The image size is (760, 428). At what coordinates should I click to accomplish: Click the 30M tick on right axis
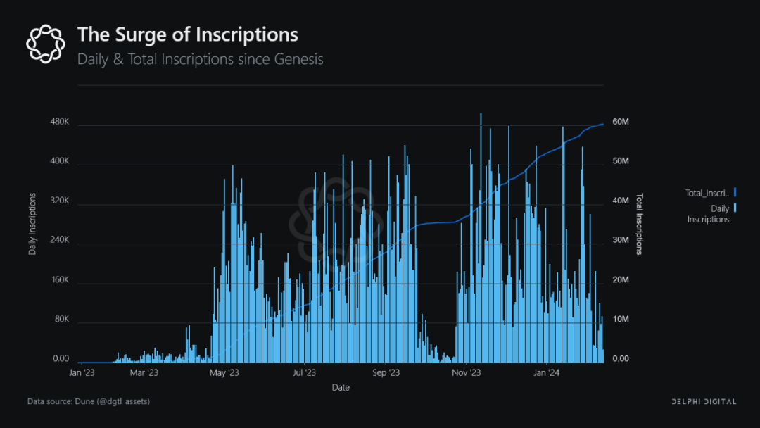click(x=620, y=240)
